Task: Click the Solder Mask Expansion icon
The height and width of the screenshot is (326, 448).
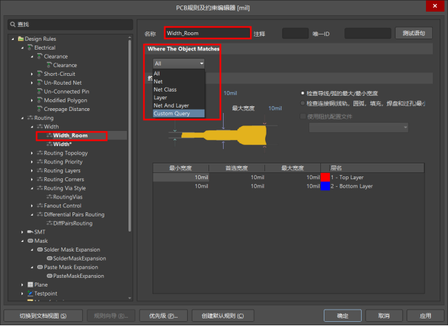Action: 39,249
